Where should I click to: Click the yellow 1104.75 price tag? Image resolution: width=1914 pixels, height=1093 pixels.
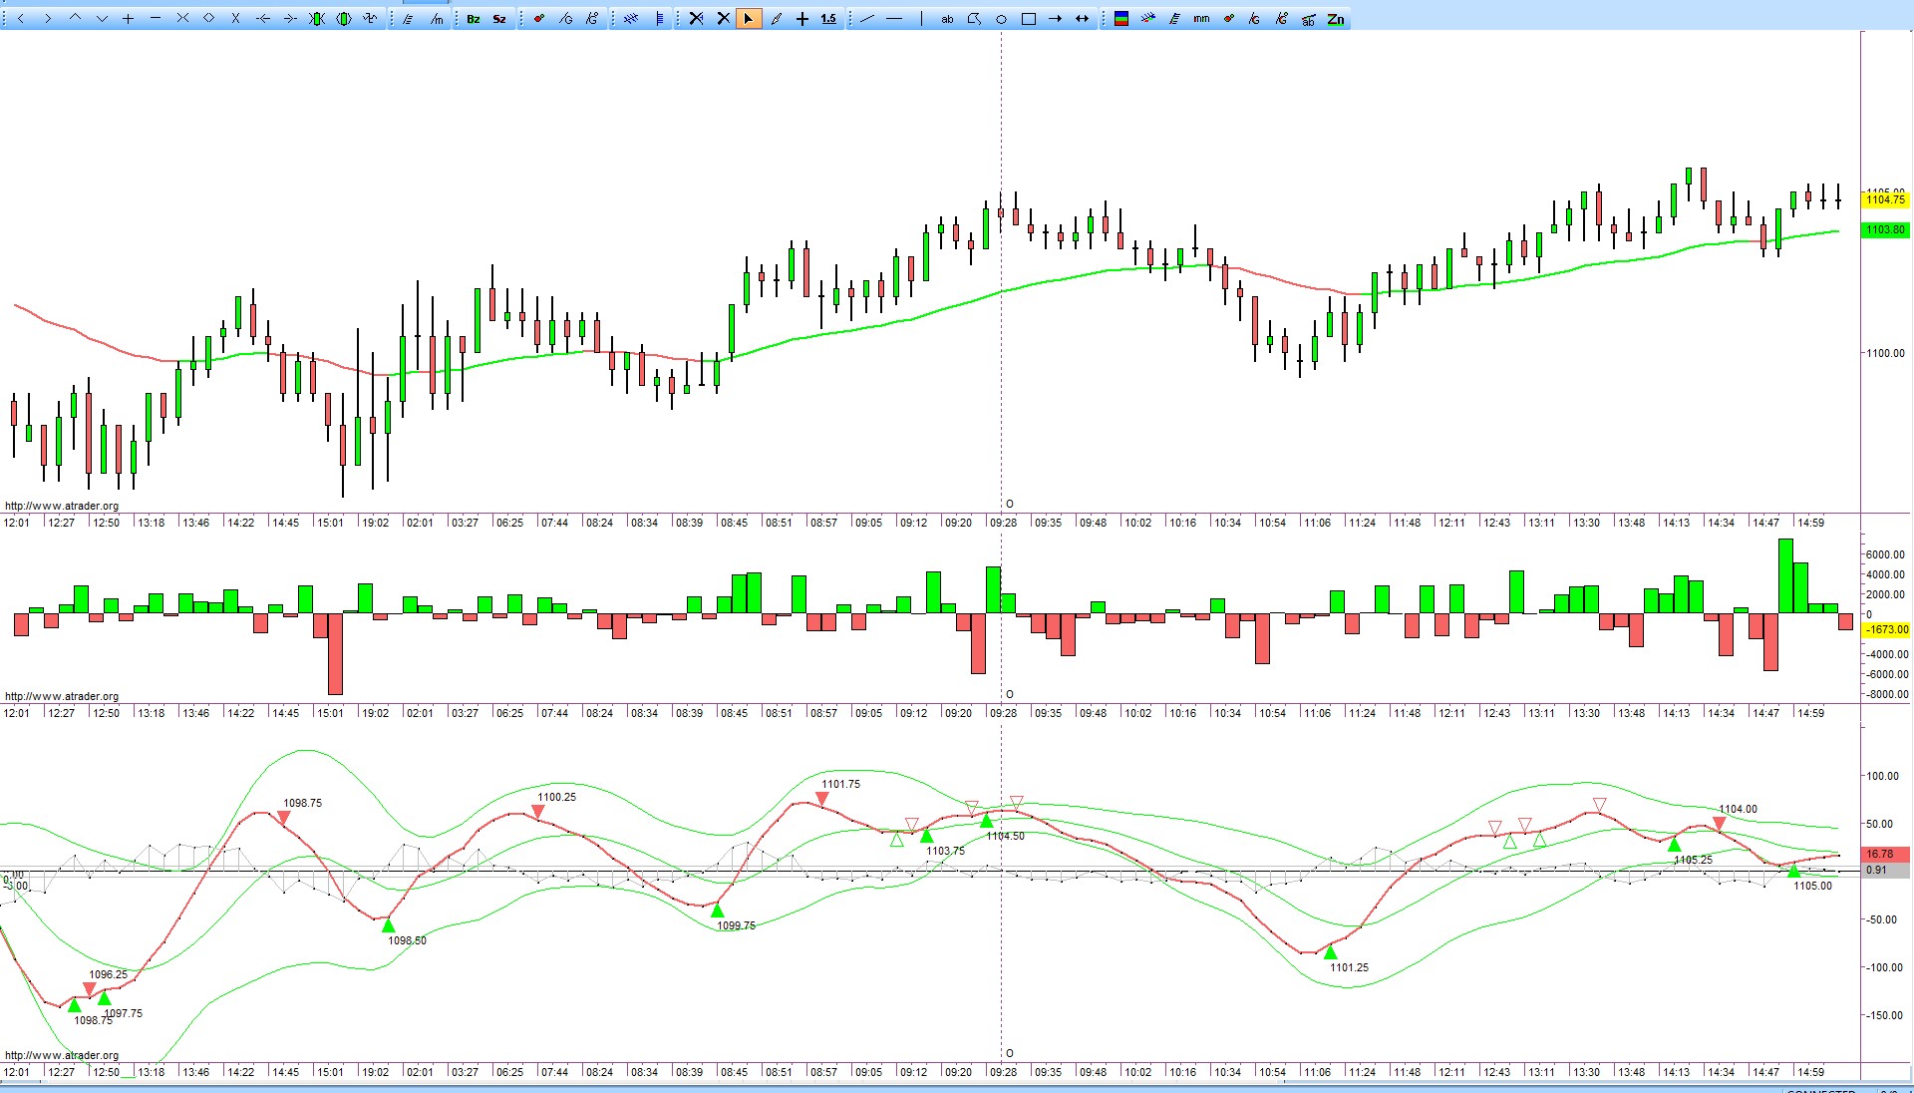(x=1885, y=199)
